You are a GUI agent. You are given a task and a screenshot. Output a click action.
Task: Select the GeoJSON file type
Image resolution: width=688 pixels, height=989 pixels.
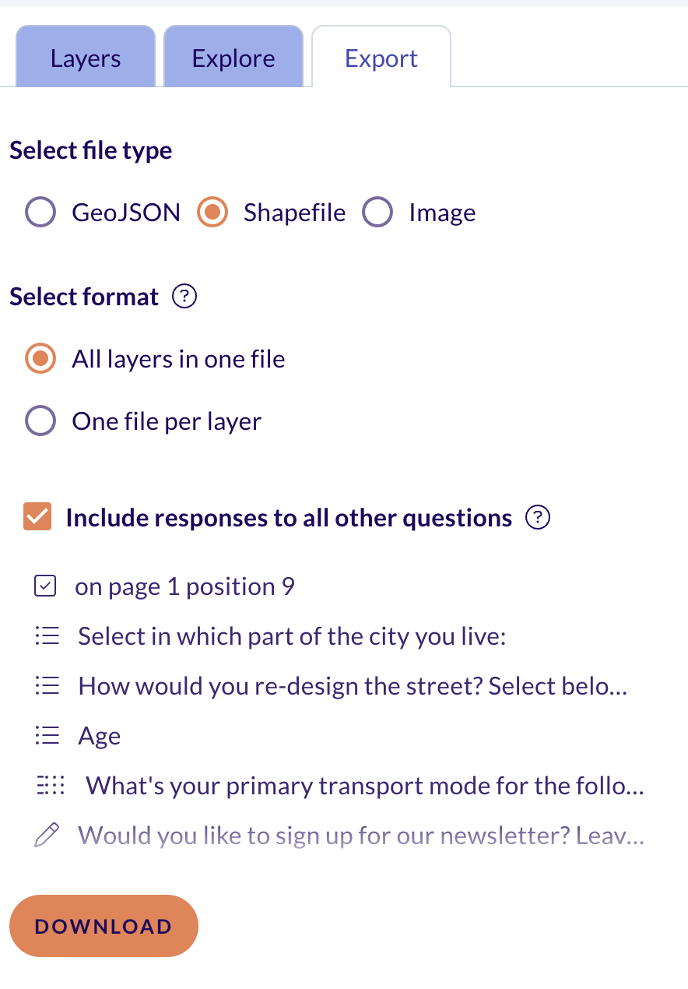pos(40,213)
